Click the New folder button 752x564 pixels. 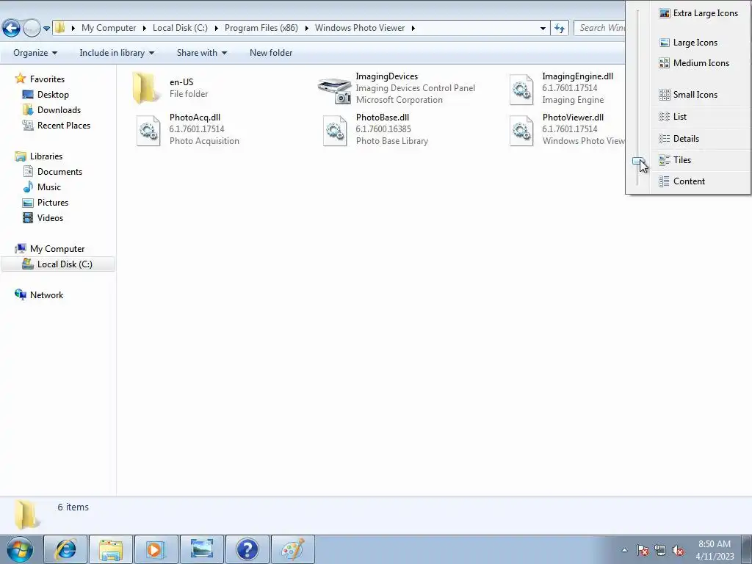pos(271,53)
